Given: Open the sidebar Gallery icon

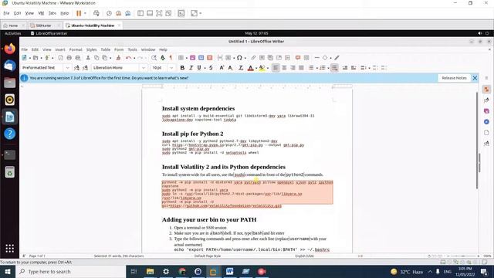Looking at the screenshot, I should (x=486, y=111).
